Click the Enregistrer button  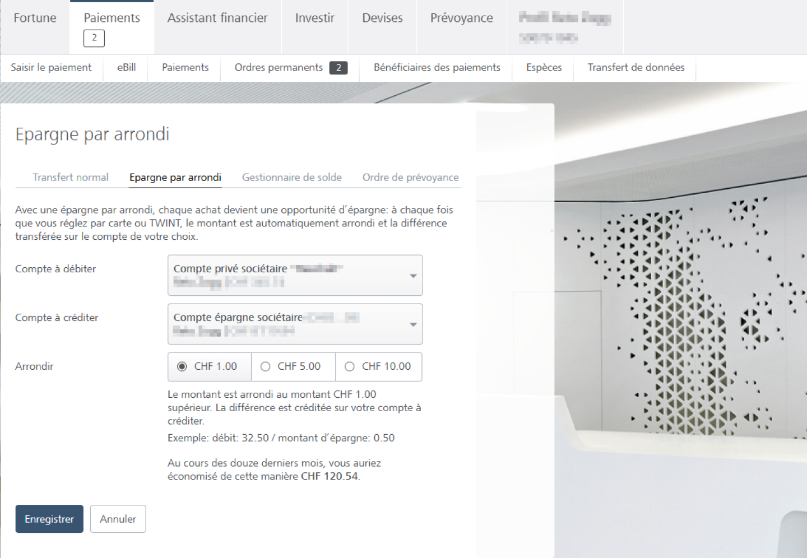click(x=49, y=519)
